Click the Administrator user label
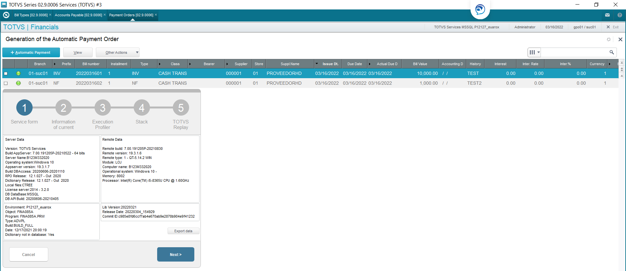626x271 pixels. (525, 27)
